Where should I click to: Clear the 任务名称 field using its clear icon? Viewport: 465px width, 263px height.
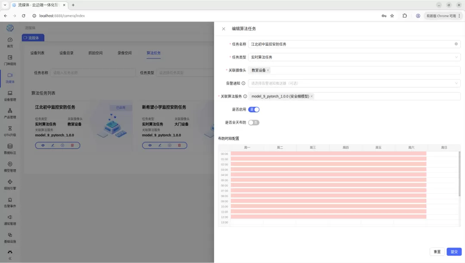[456, 44]
